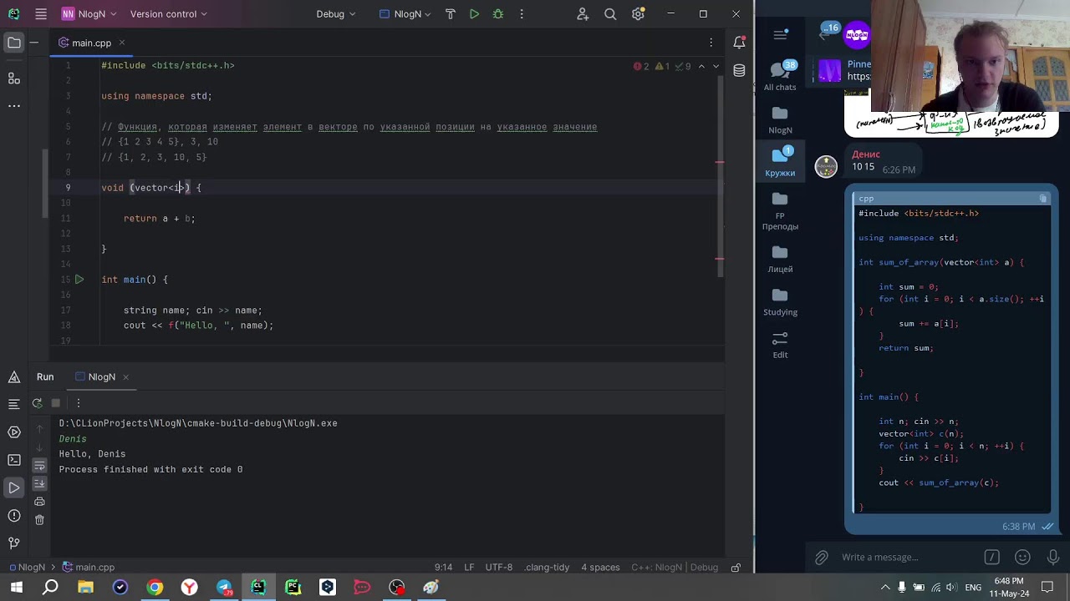Open Structure tool window in left sidebar
This screenshot has width=1070, height=601.
(x=14, y=78)
